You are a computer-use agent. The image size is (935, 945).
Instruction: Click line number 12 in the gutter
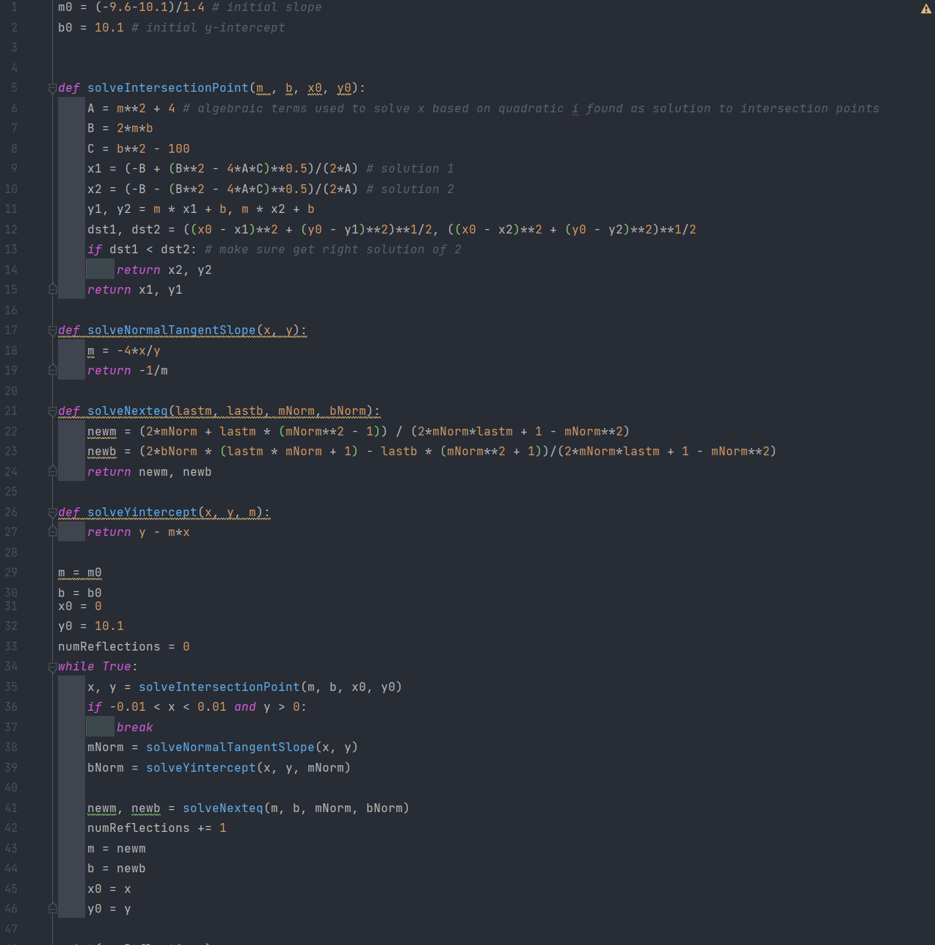pyautogui.click(x=11, y=230)
